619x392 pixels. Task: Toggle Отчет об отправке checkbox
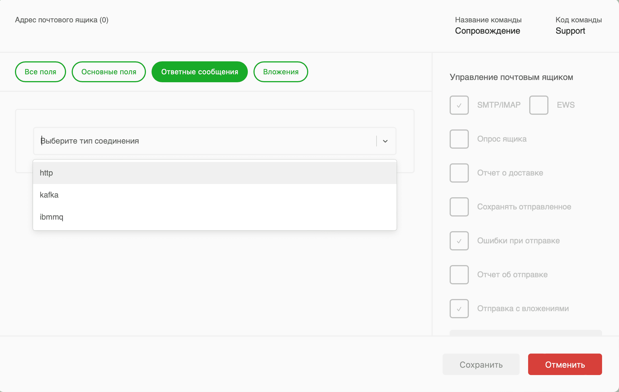coord(459,275)
